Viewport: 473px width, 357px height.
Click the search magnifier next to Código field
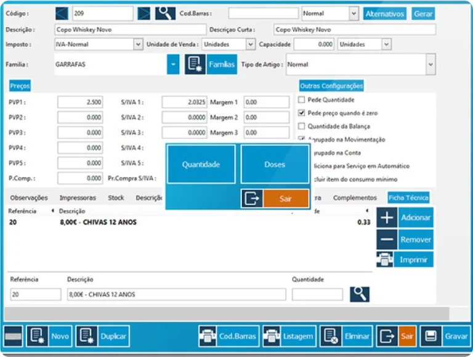165,13
